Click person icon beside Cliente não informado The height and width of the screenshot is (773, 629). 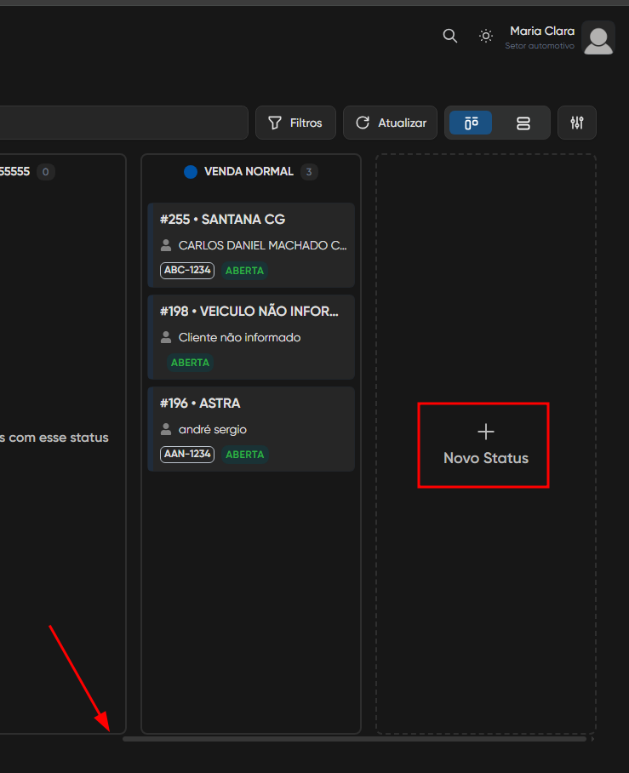166,337
